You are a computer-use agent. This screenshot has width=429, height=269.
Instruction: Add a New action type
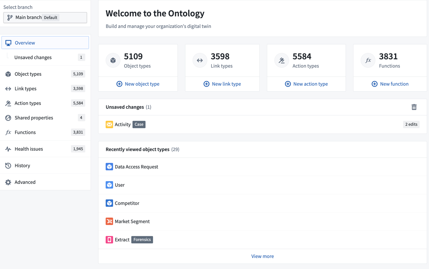(x=306, y=84)
